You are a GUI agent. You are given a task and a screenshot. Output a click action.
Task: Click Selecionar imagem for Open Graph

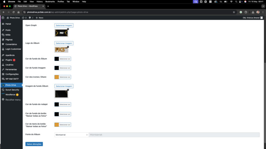[x=64, y=25]
